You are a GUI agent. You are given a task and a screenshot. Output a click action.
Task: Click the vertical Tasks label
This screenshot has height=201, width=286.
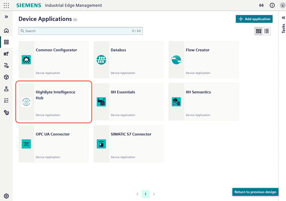[283, 29]
